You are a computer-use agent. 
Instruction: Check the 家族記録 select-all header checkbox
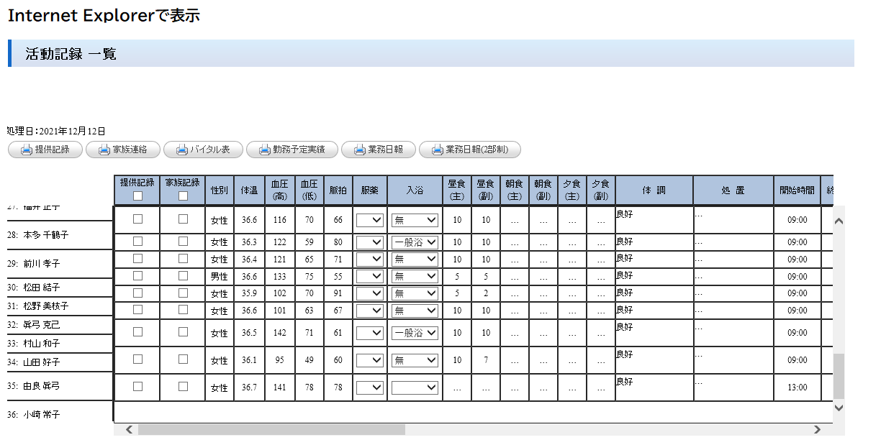click(x=183, y=196)
